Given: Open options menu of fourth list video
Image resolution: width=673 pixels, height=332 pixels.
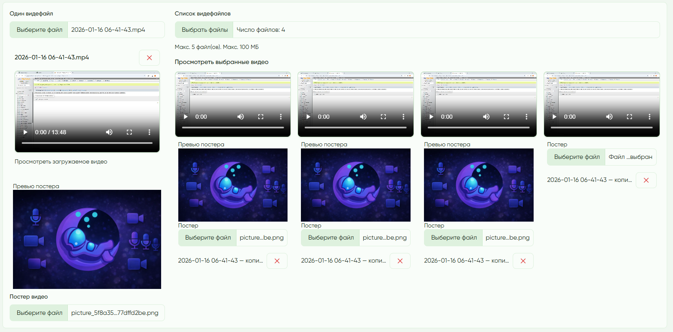Looking at the screenshot, I should tap(650, 117).
